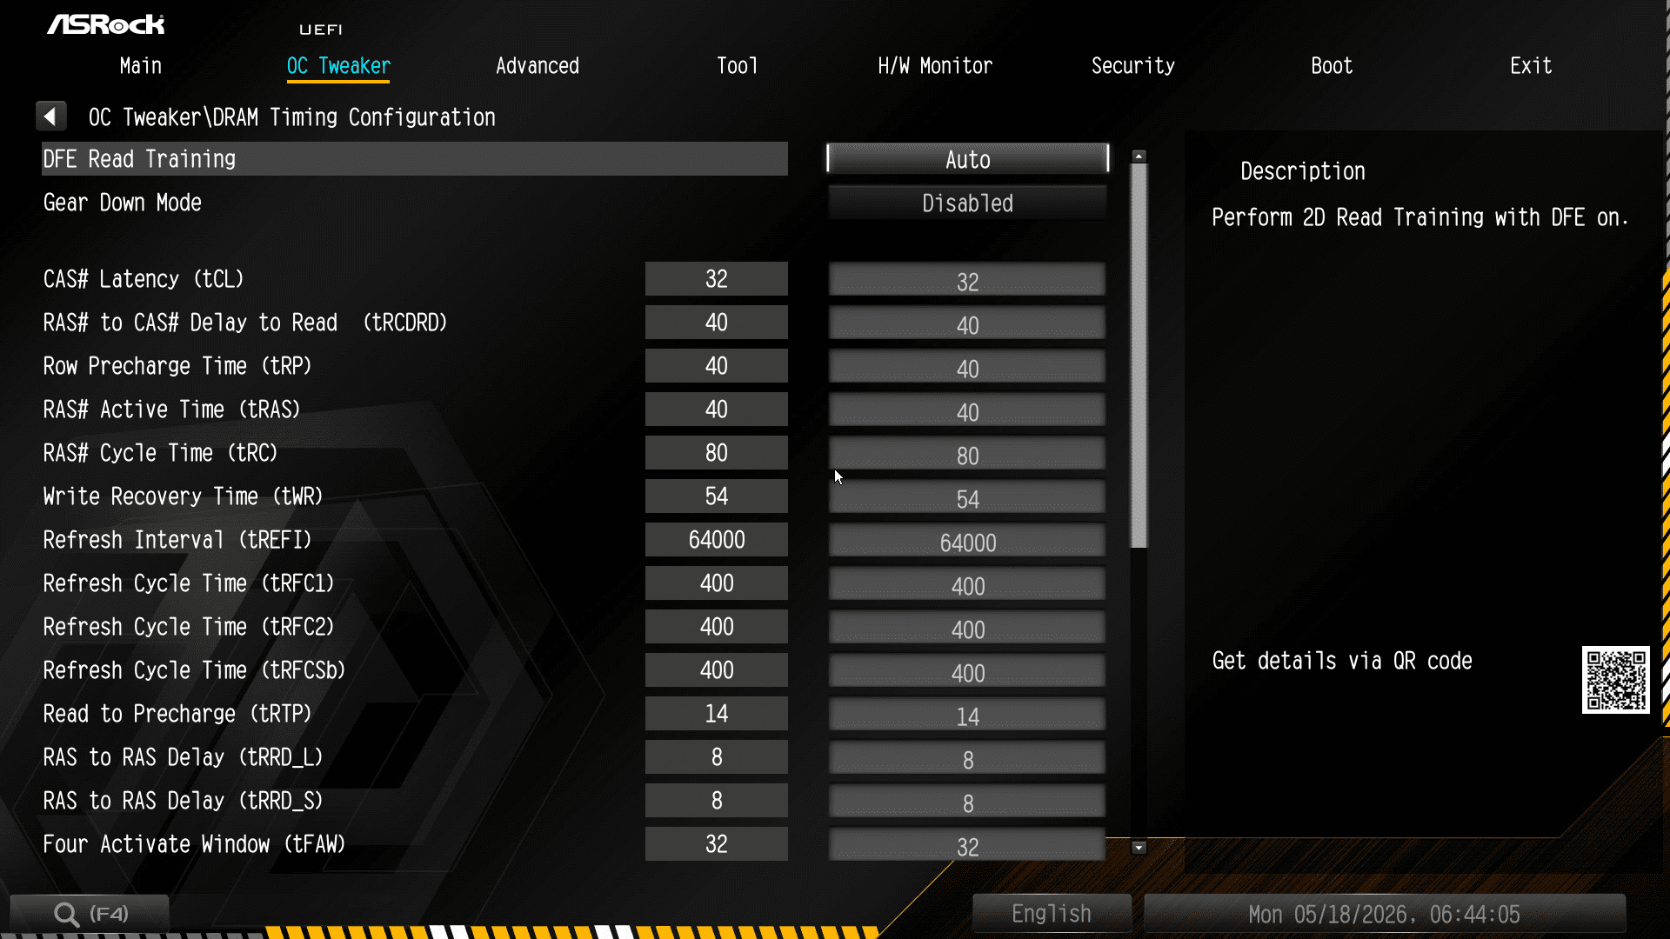Go to H/W Monitor tab
This screenshot has height=939, width=1670.
(x=935, y=66)
